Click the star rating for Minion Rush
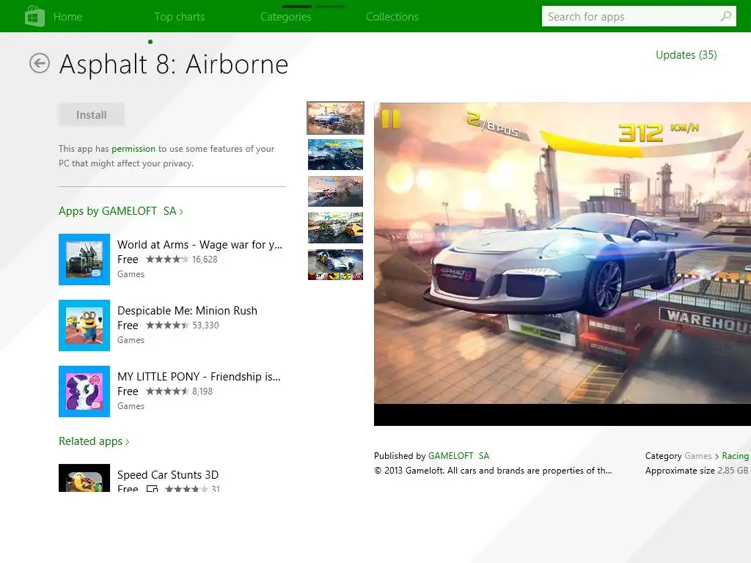The height and width of the screenshot is (563, 751). (x=167, y=325)
